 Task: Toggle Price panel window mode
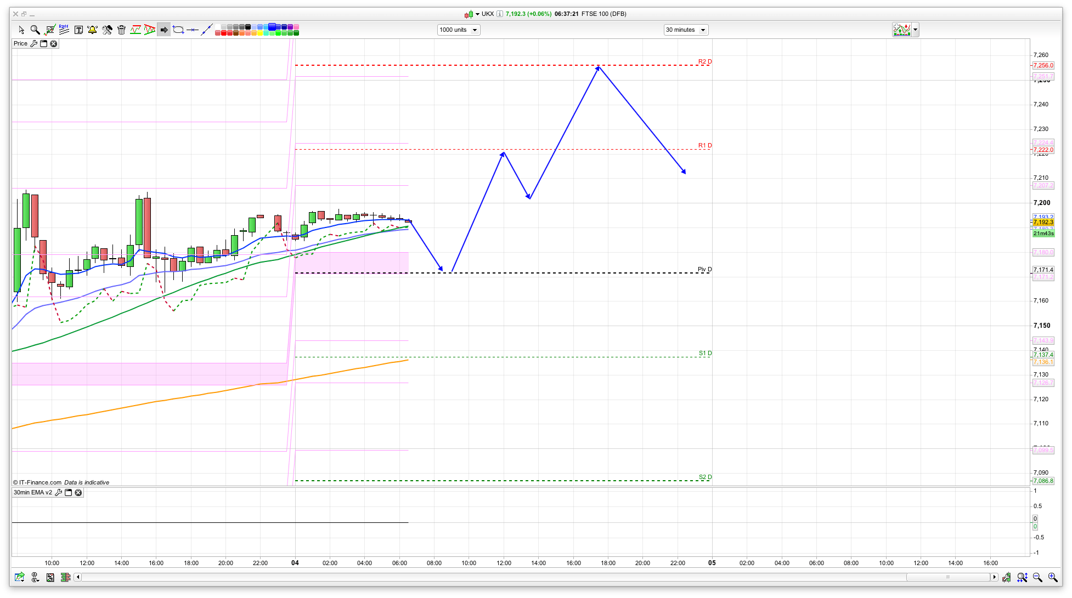(44, 44)
